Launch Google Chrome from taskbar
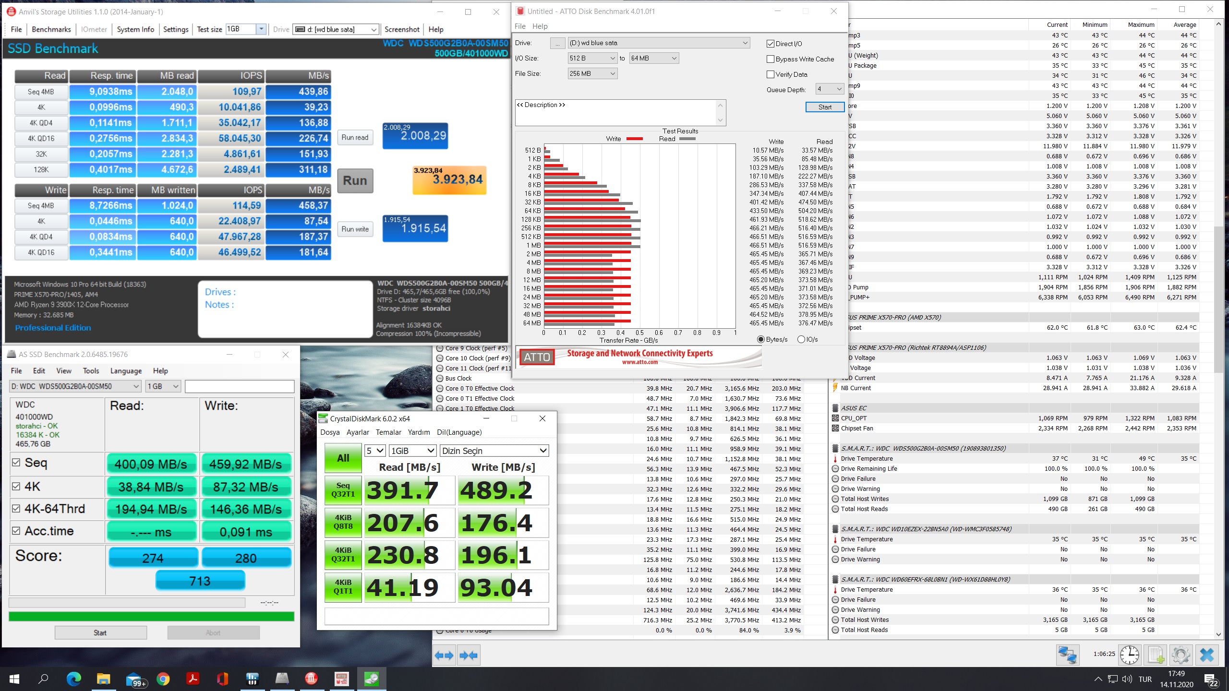1229x691 pixels. pos(163,679)
